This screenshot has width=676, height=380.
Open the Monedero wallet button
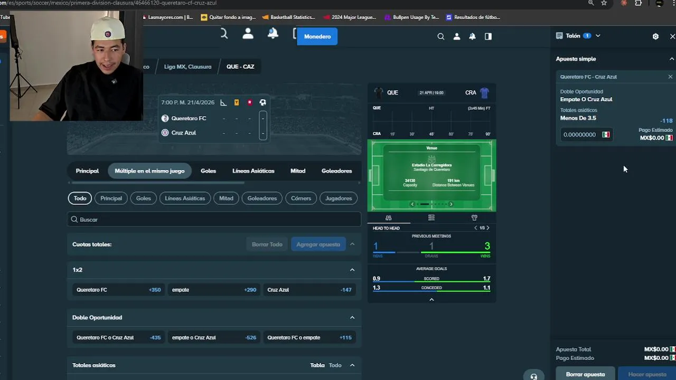(317, 36)
